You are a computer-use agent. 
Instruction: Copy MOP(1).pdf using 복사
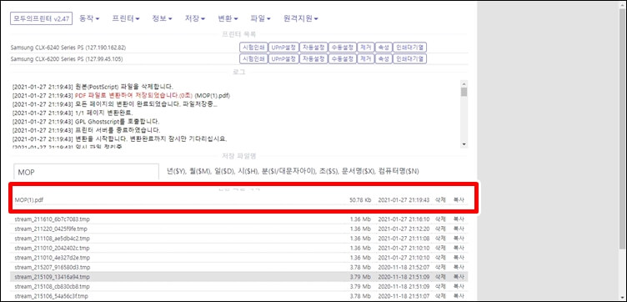[459, 199]
